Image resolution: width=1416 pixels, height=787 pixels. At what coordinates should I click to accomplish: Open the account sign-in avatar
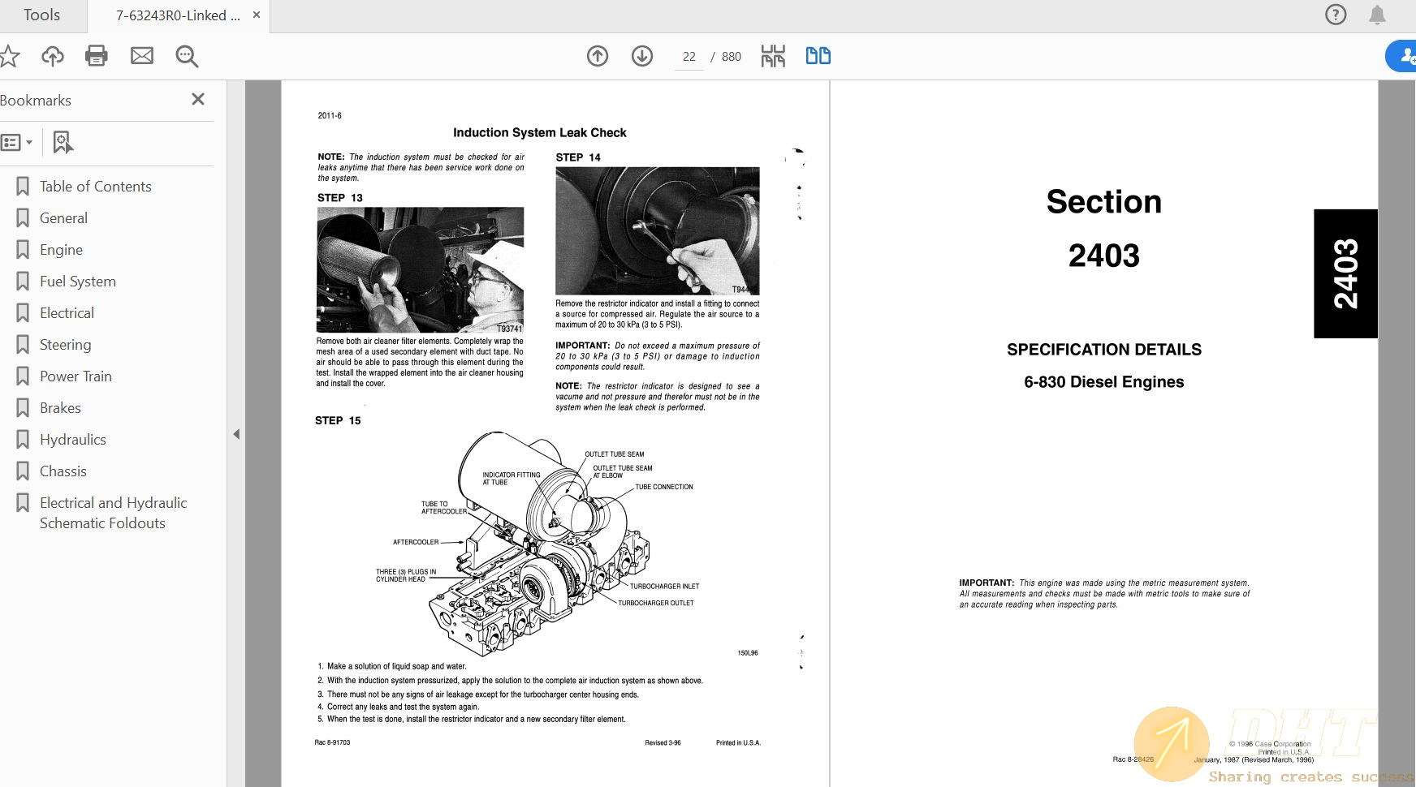tap(1405, 56)
